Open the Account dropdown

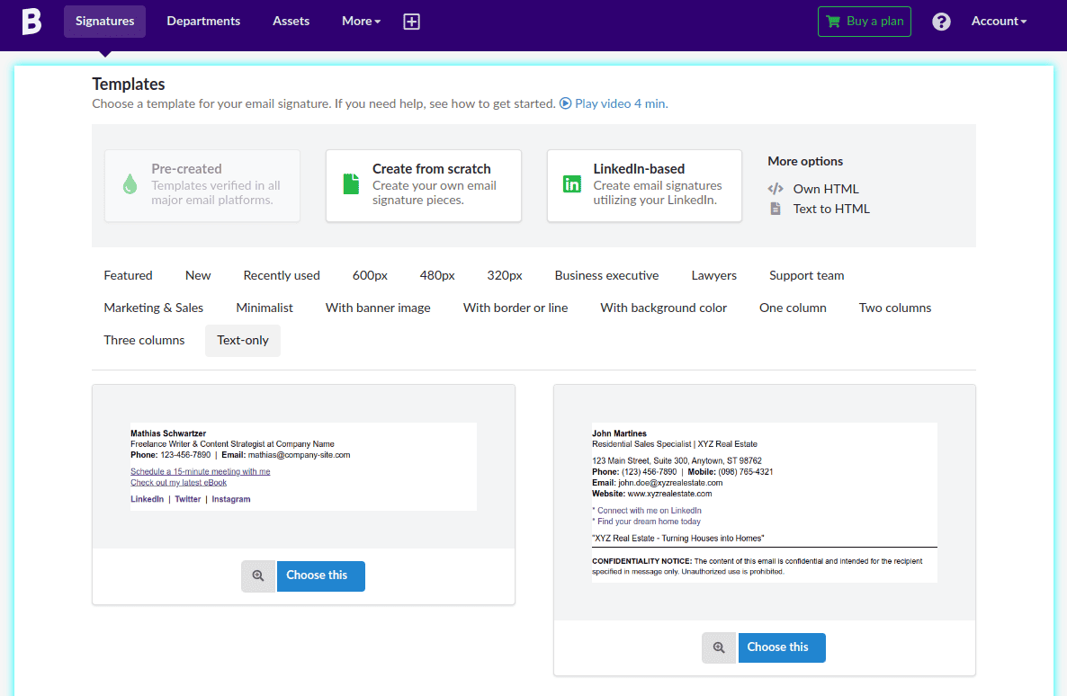pos(998,21)
